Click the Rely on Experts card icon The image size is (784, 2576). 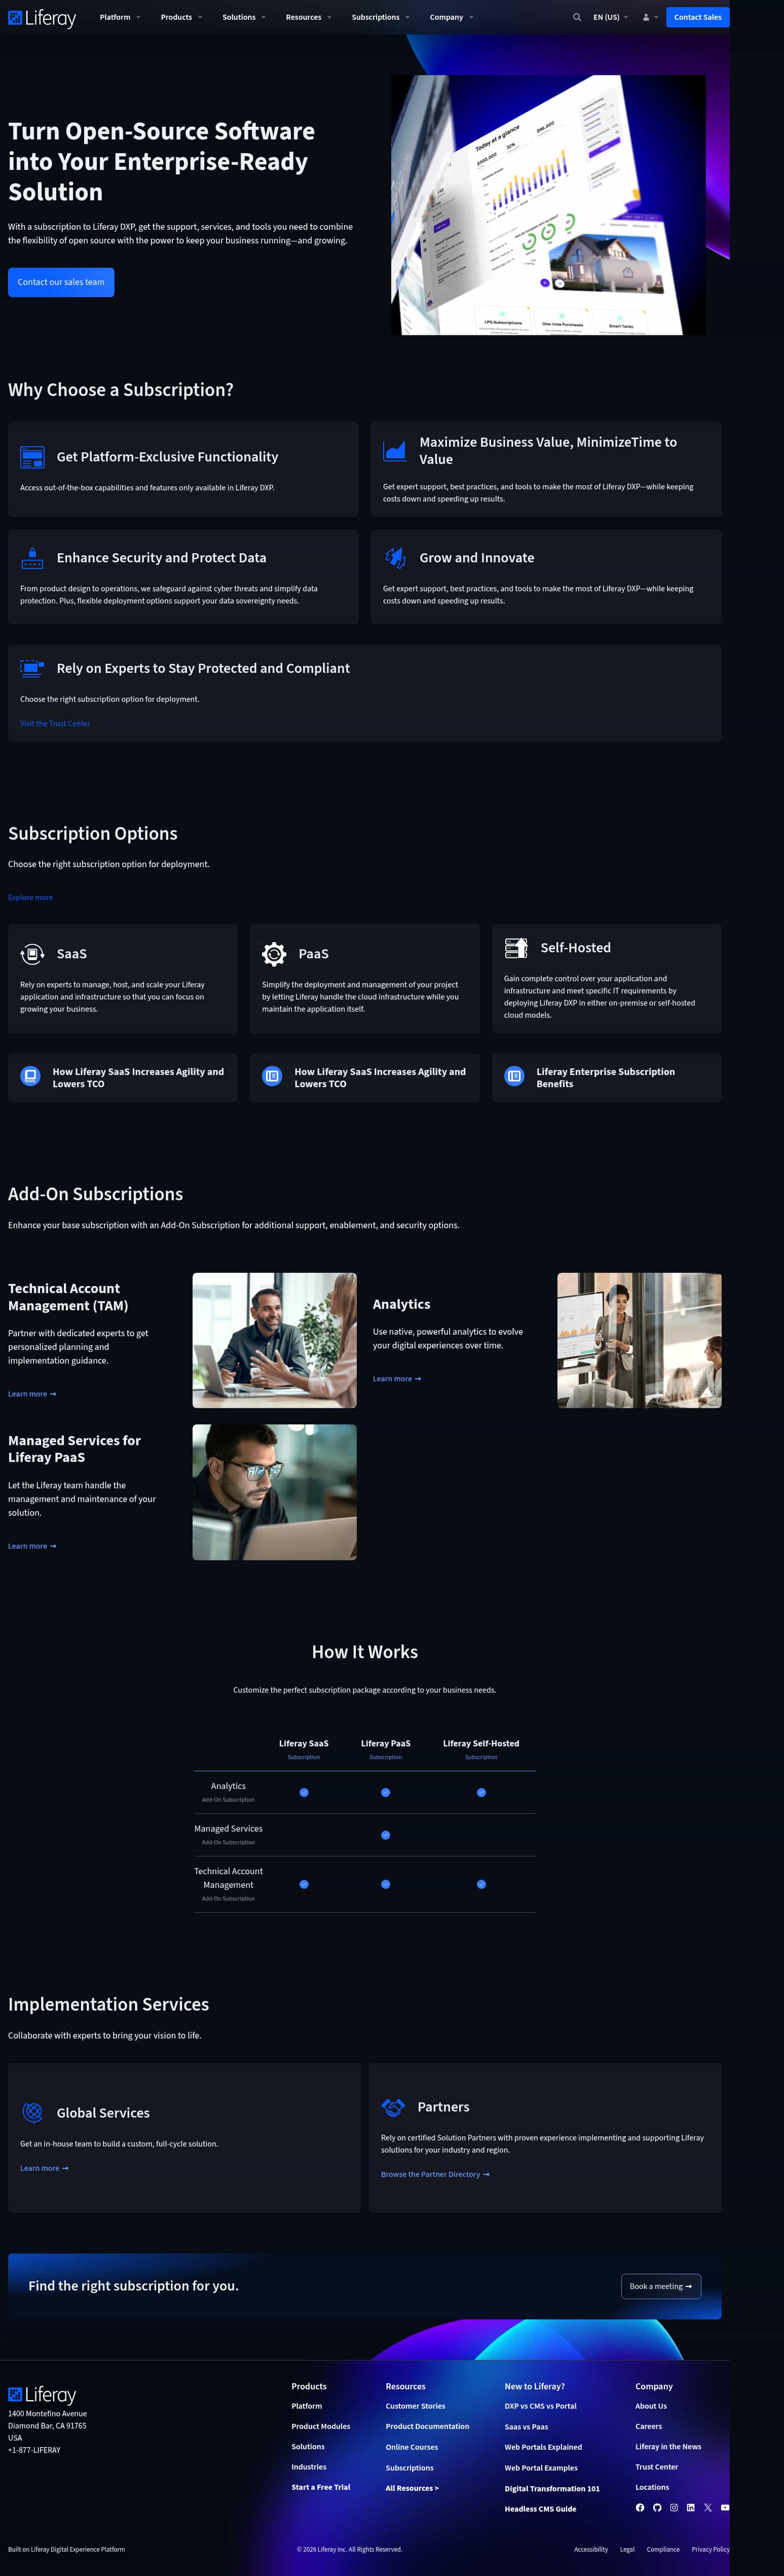pos(32,668)
